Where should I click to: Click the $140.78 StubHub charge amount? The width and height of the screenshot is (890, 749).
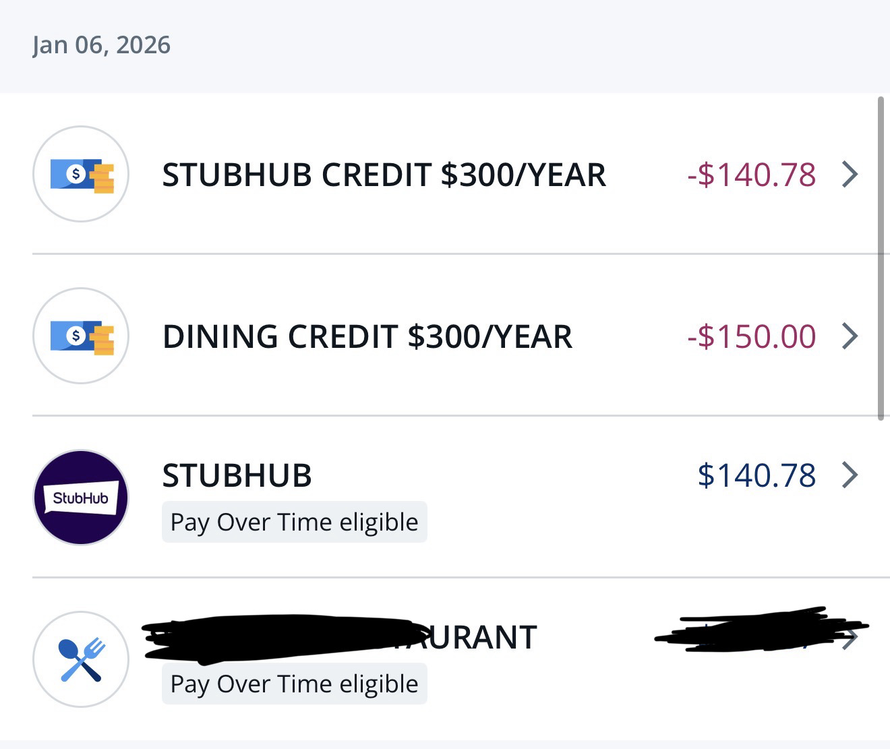pyautogui.click(x=756, y=475)
